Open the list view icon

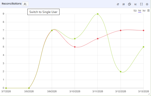tap(124, 4)
